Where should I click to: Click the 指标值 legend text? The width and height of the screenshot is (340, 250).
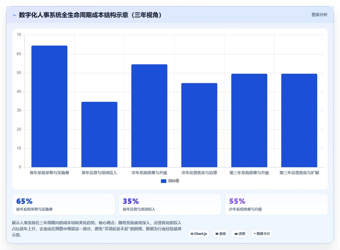(x=173, y=181)
